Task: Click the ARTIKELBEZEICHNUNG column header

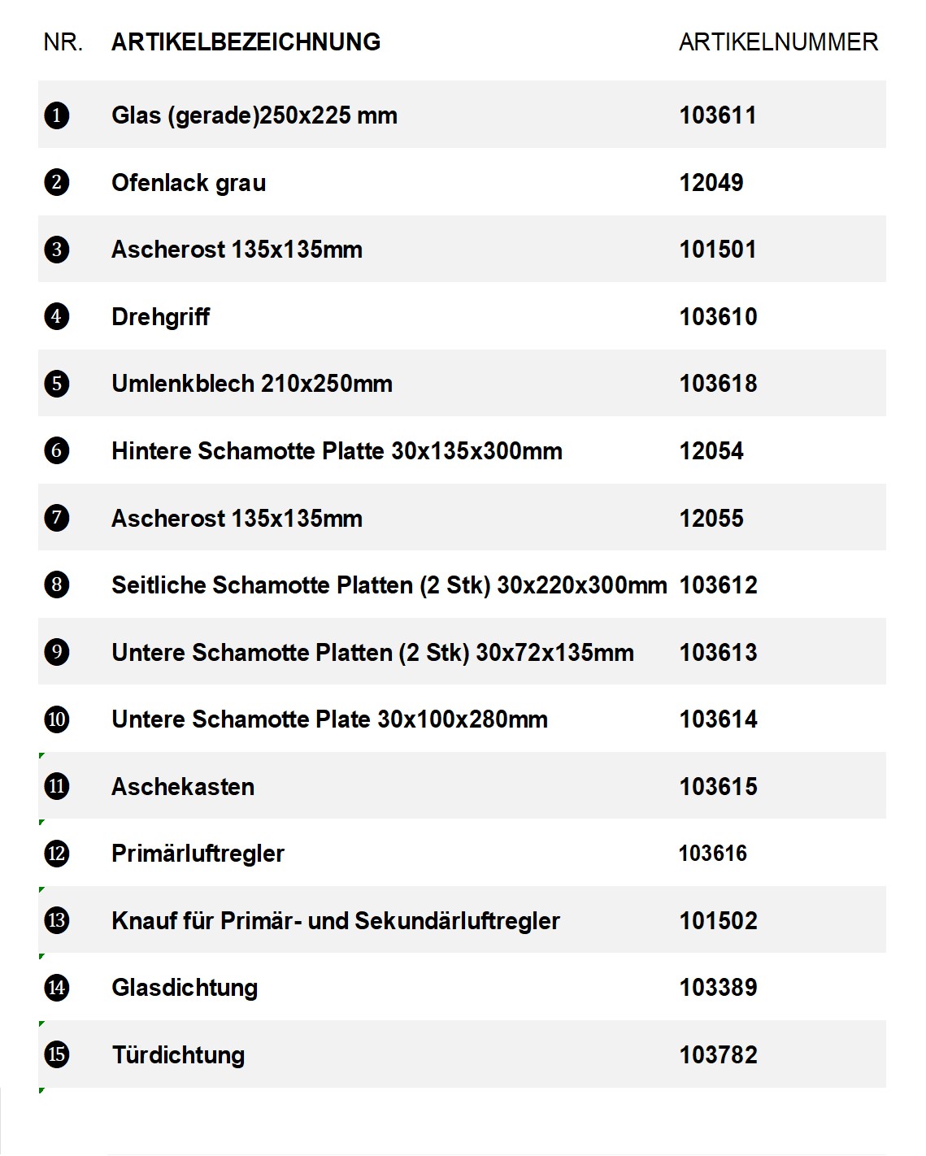Action: 246,42
